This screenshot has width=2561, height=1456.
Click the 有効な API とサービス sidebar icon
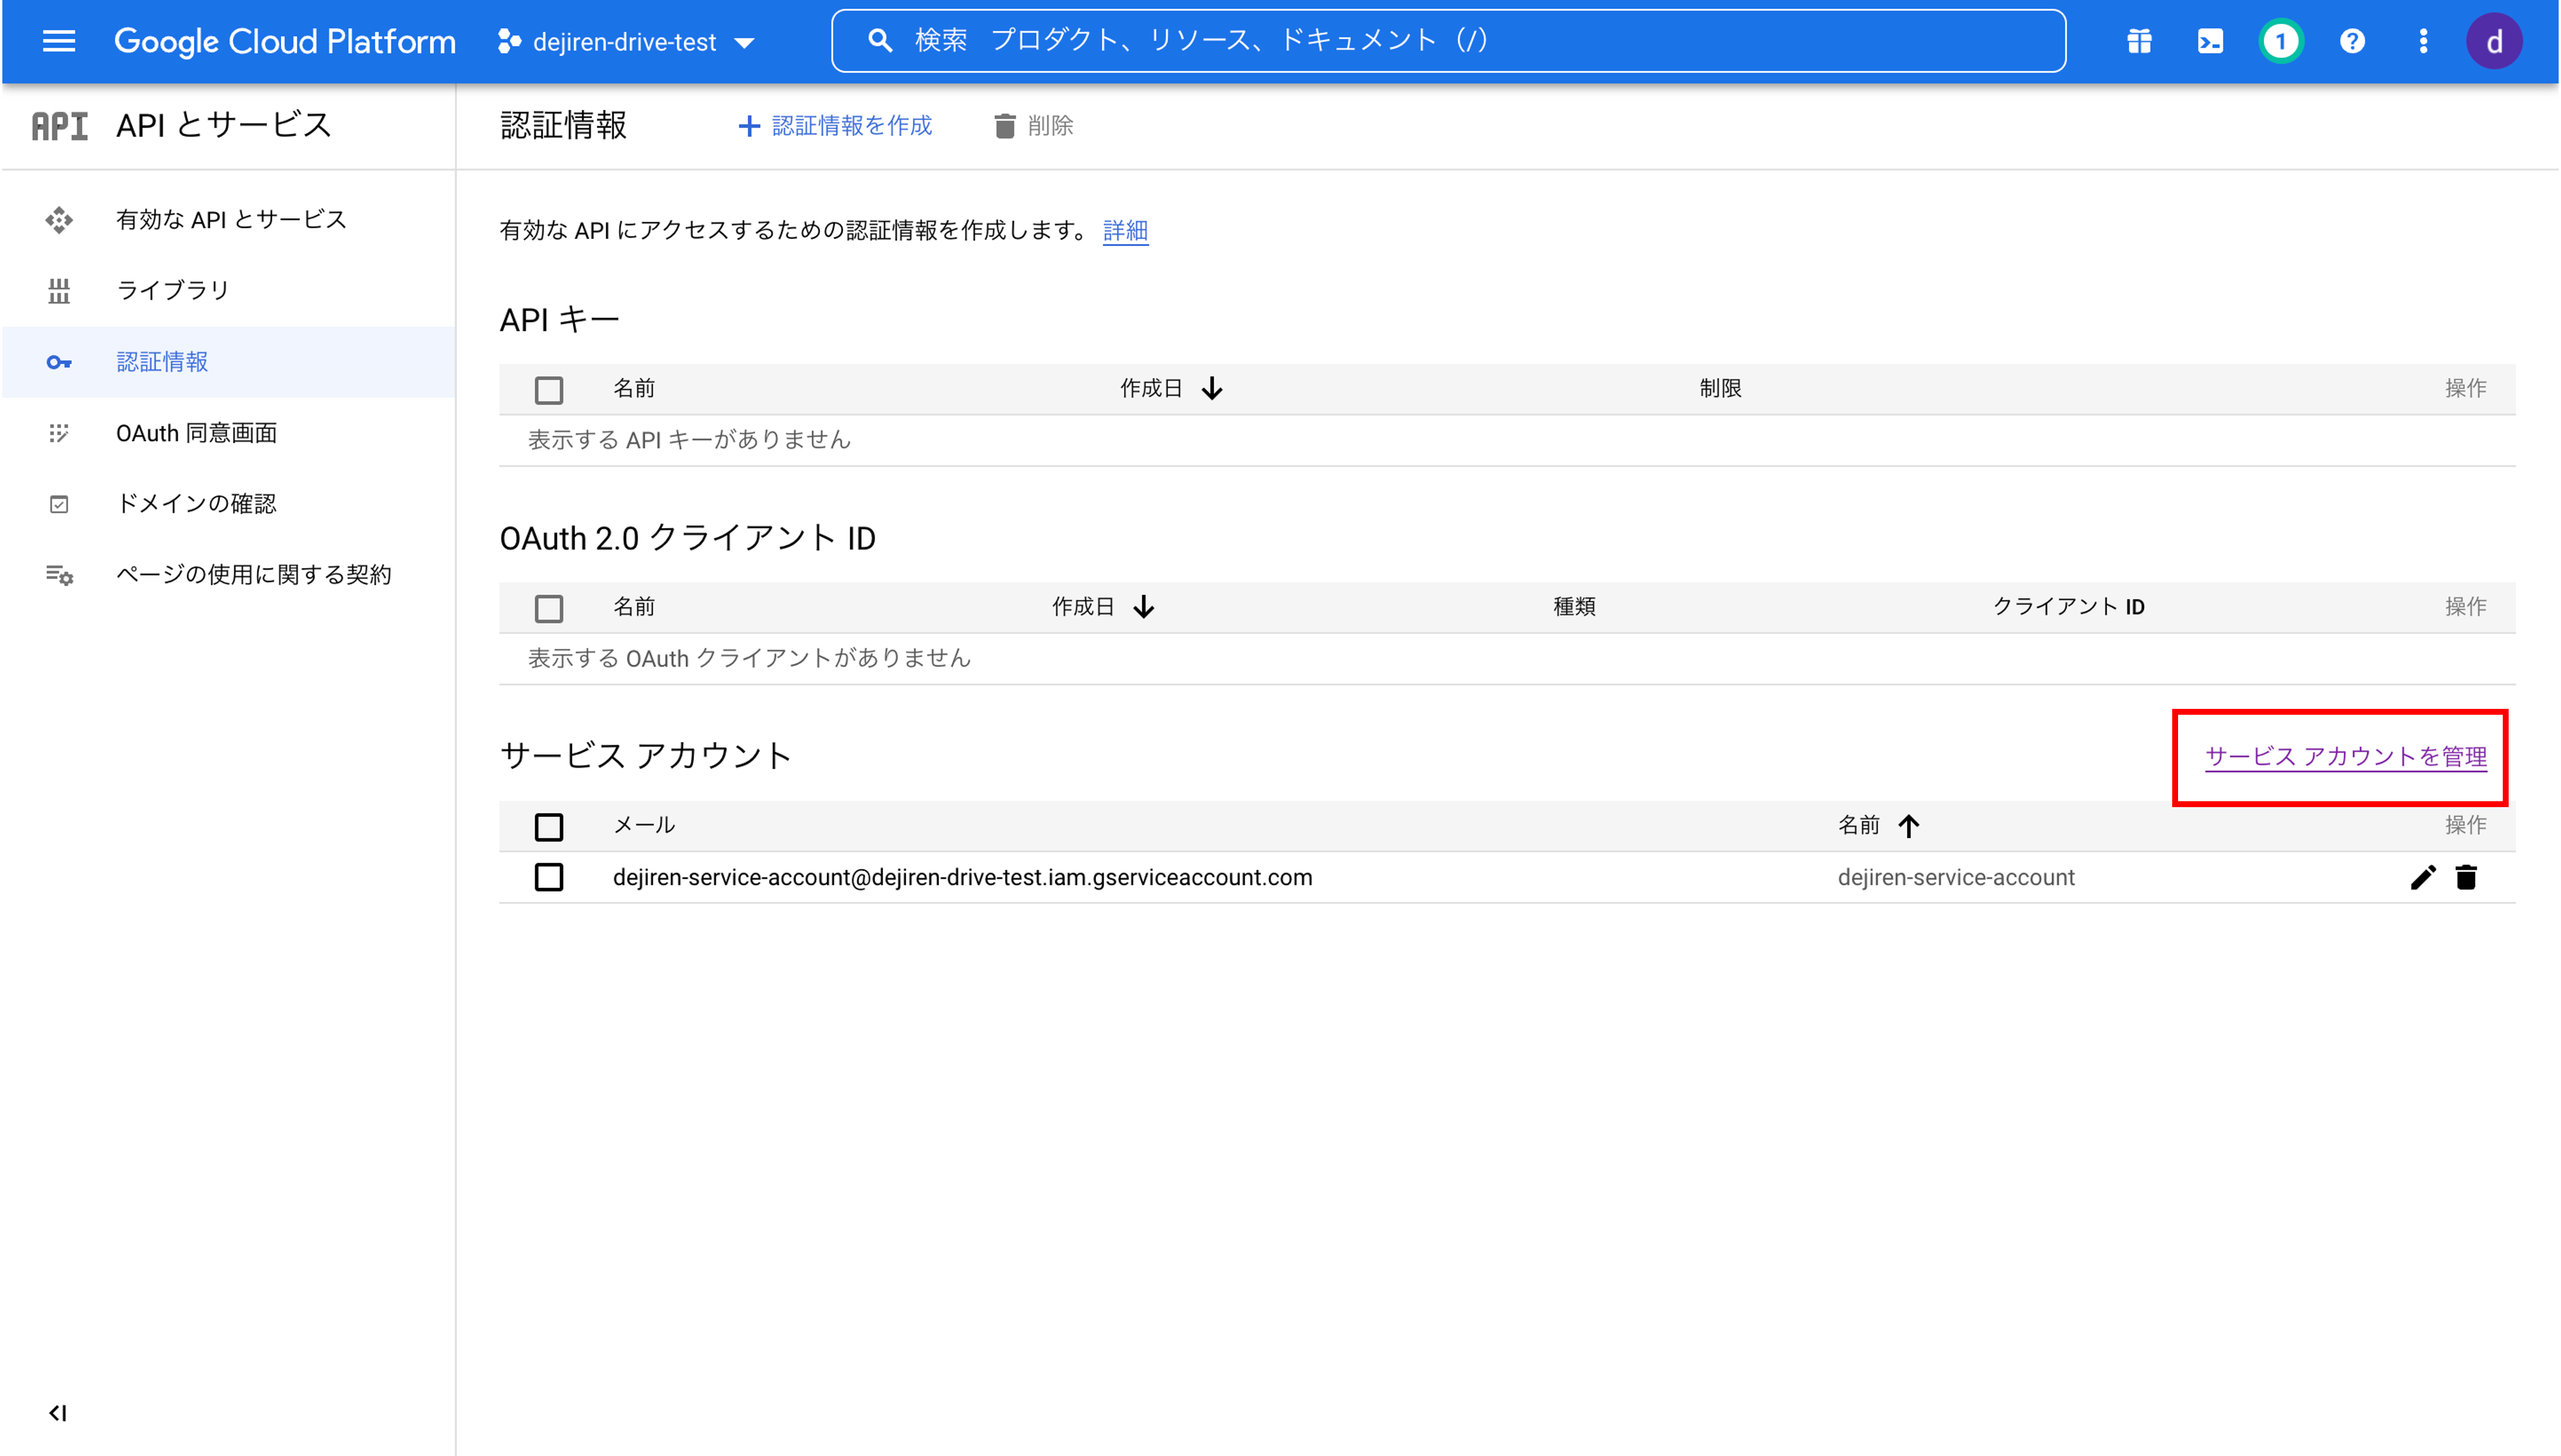(59, 219)
